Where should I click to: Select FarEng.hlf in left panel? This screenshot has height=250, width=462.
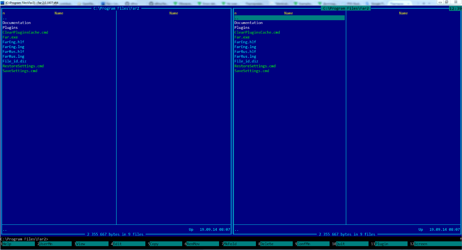[x=13, y=42]
